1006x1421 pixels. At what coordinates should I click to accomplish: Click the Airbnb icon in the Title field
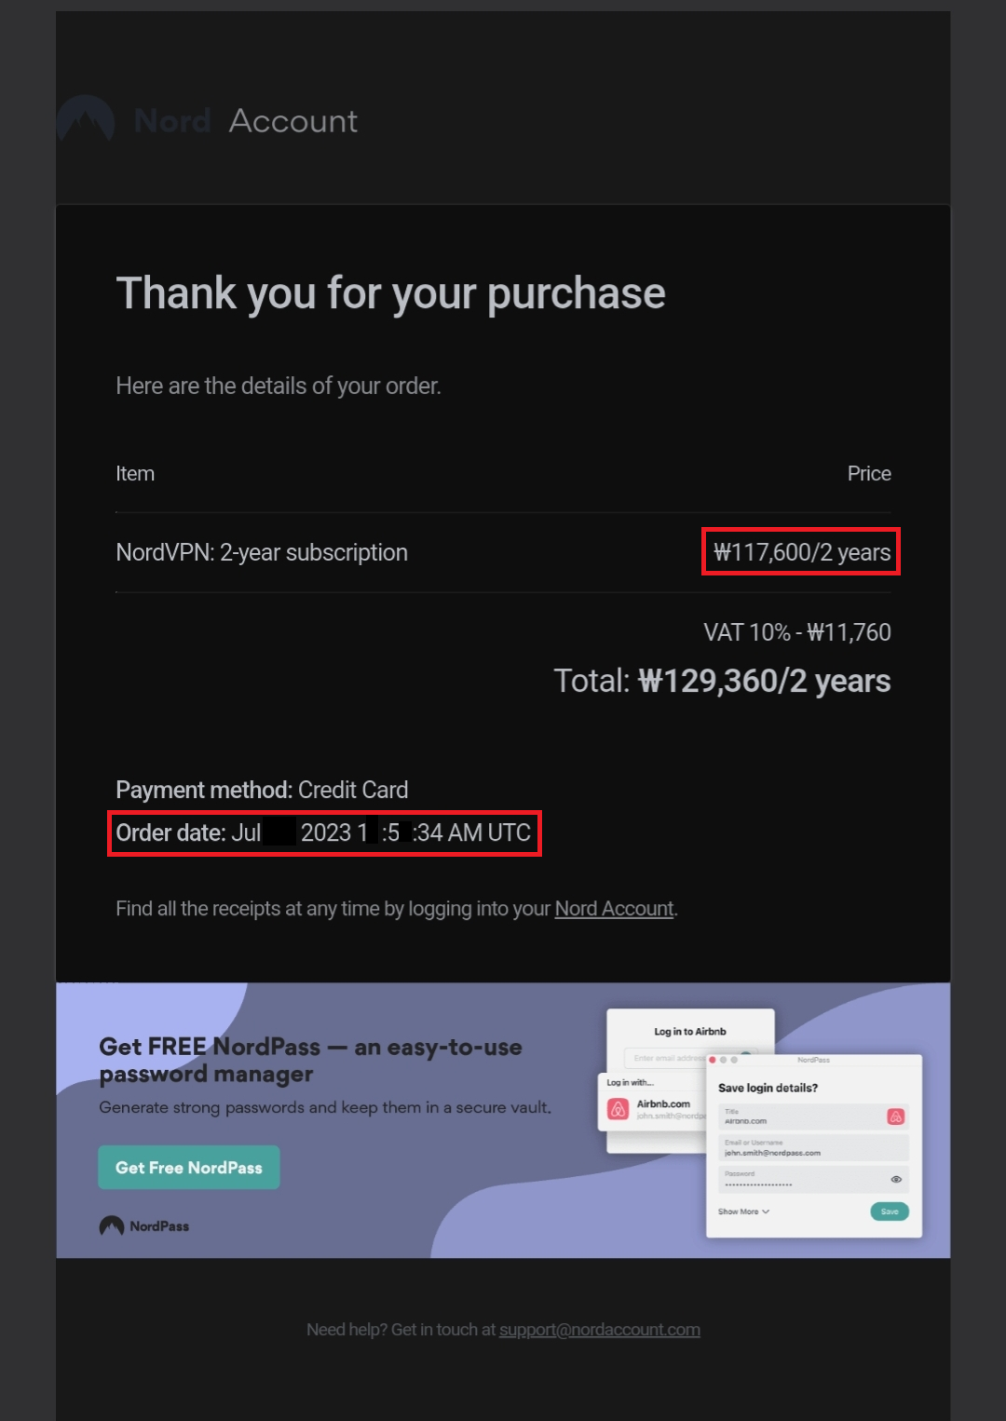pyautogui.click(x=896, y=1116)
